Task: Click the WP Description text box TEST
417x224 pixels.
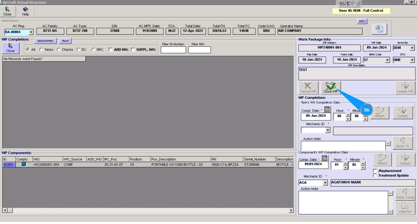Action: pyautogui.click(x=357, y=74)
